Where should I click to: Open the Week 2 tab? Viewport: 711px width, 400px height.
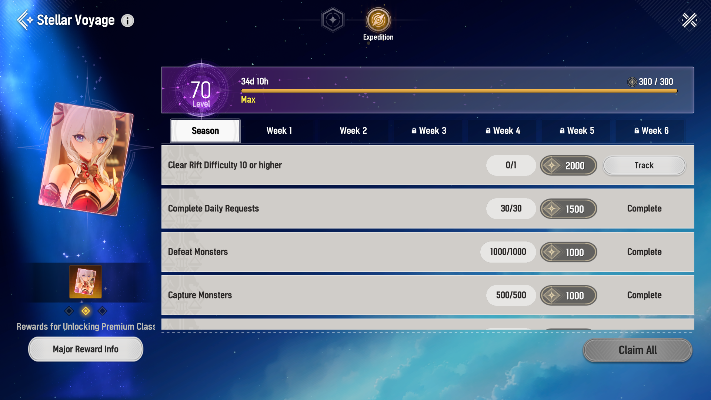[353, 131]
